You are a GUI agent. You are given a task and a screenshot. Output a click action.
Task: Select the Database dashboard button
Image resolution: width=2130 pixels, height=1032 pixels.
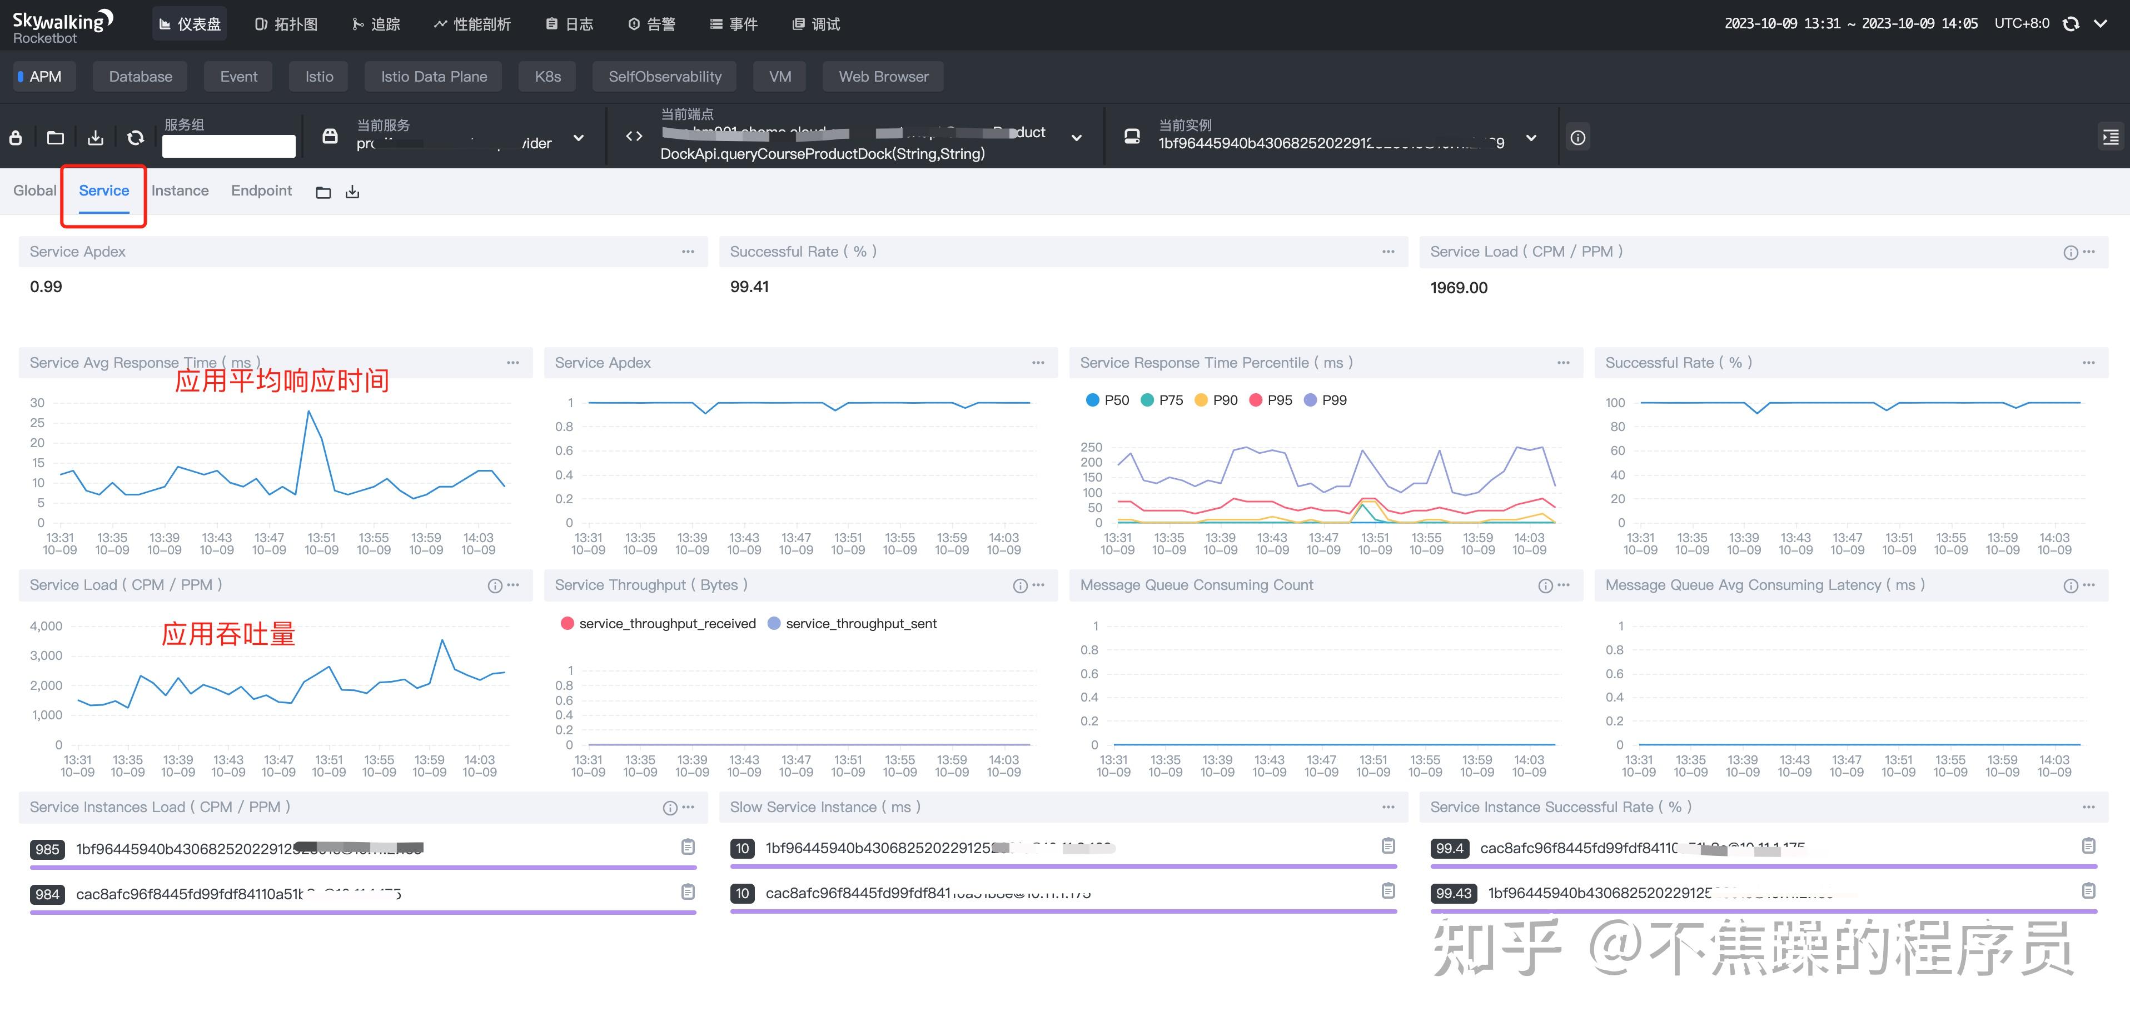click(x=141, y=77)
